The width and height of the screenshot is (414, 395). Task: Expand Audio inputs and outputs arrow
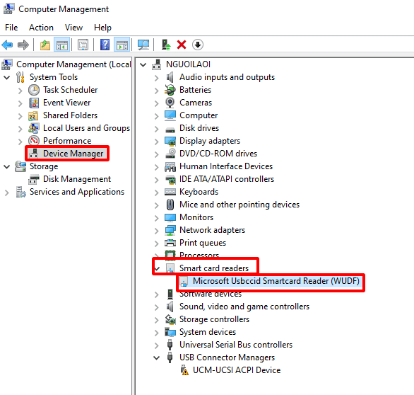pos(157,78)
